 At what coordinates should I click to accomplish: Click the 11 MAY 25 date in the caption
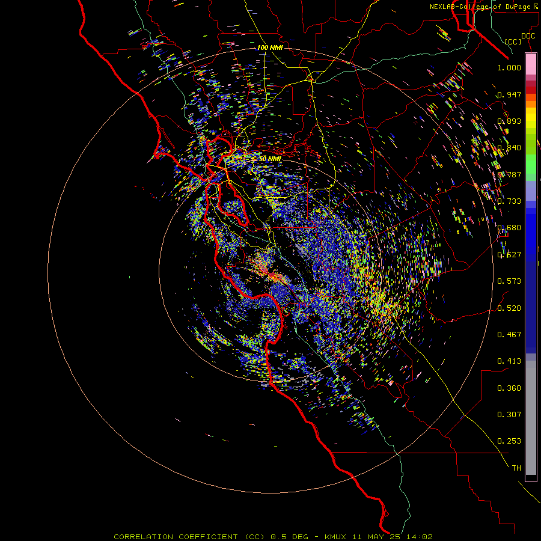click(376, 537)
